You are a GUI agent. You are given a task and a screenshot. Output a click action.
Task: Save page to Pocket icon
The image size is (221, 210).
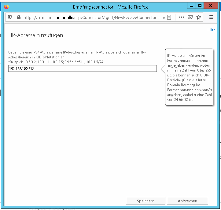click(190, 17)
